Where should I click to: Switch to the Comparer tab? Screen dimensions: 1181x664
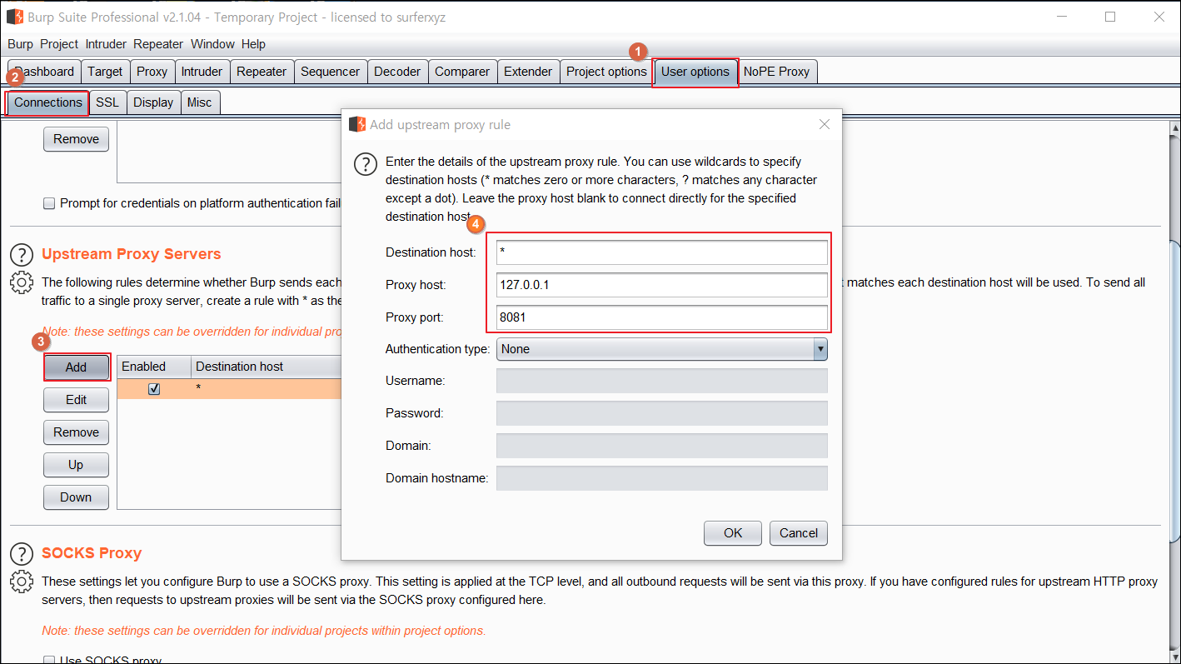tap(462, 72)
